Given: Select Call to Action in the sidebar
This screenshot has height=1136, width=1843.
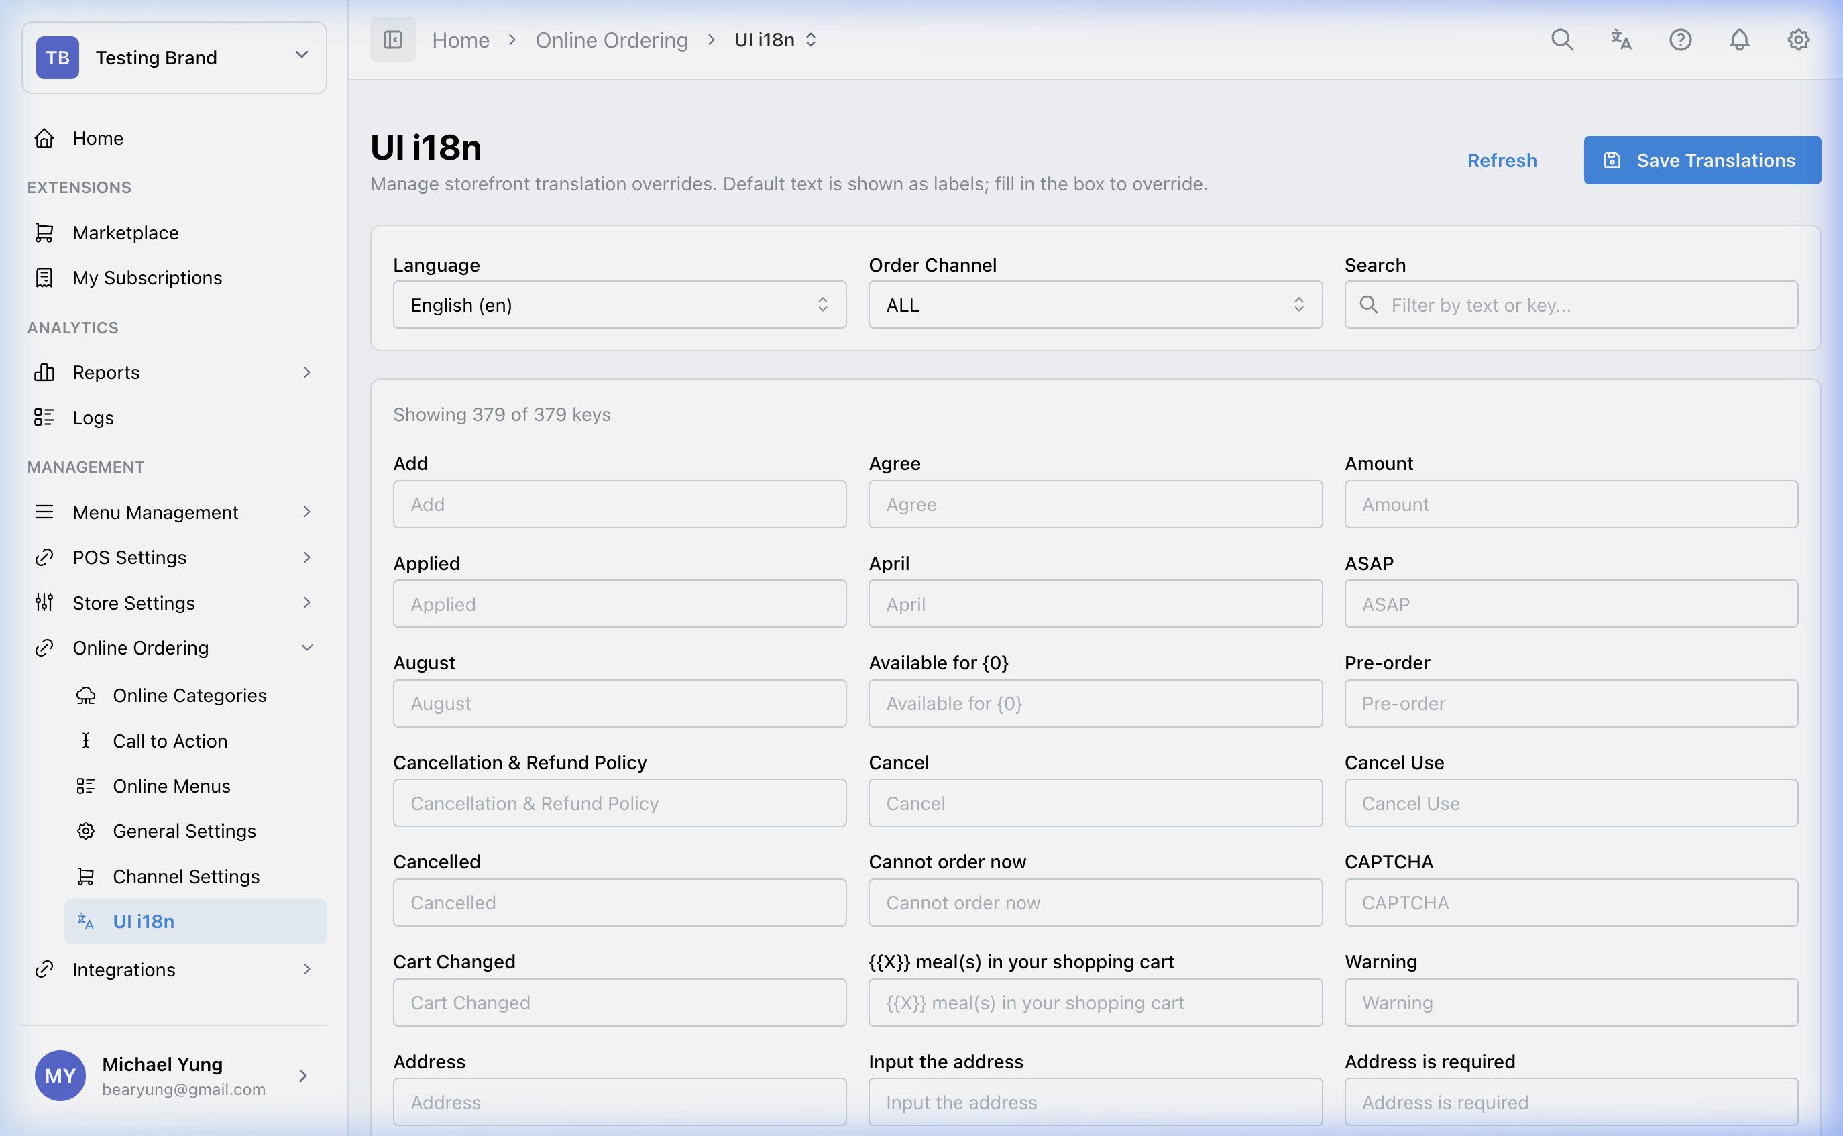Looking at the screenshot, I should (x=170, y=740).
